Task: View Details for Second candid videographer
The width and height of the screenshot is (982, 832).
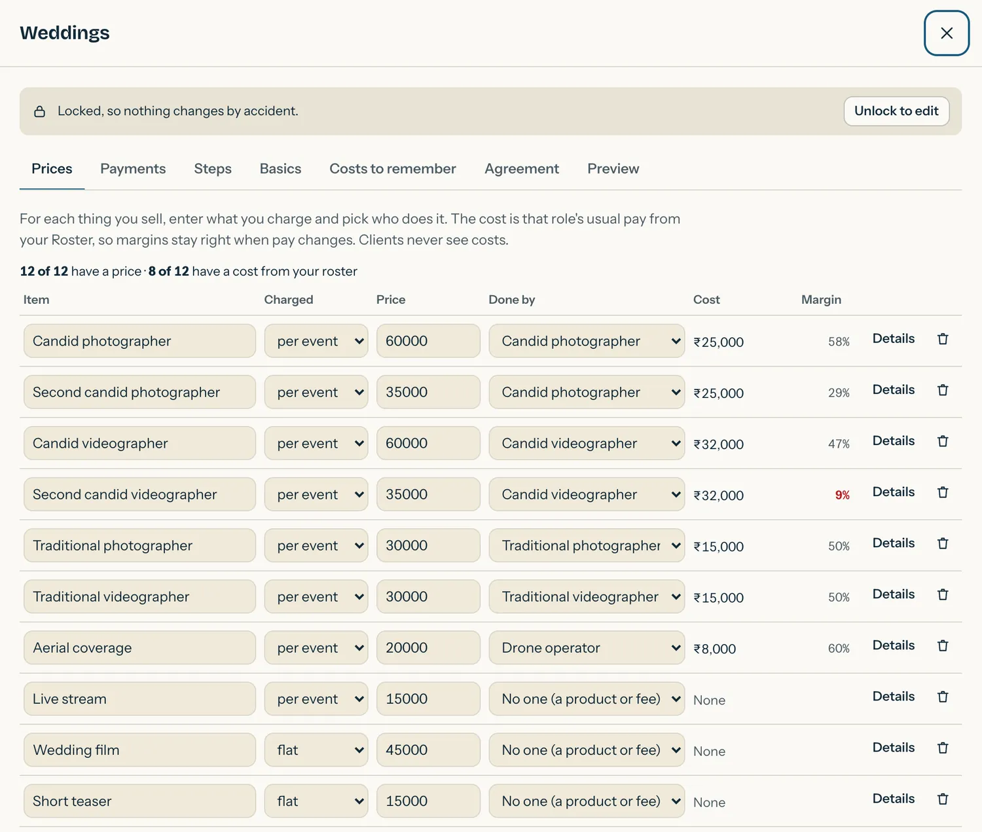Action: [x=894, y=492]
